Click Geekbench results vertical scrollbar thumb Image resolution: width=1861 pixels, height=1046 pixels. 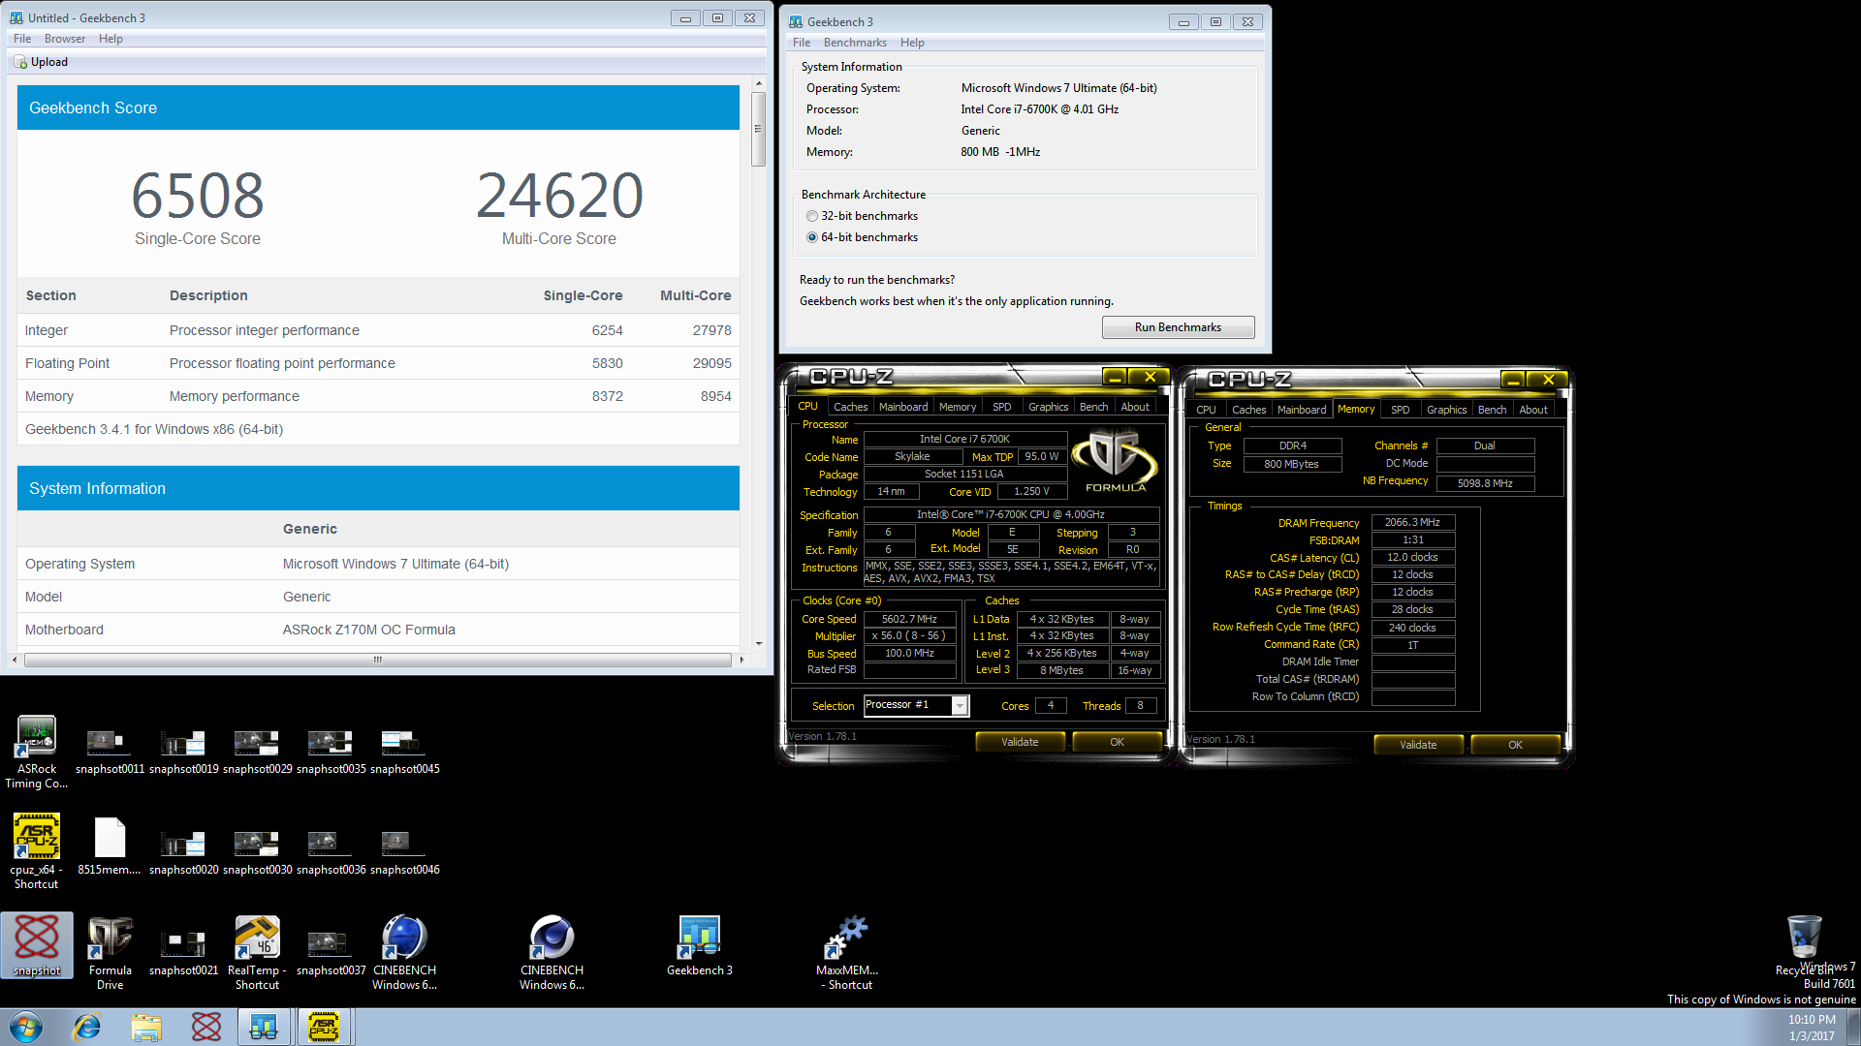758,129
